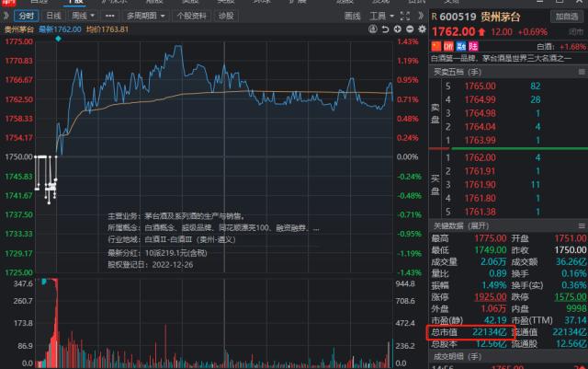Open the 多周期图 dropdown

[145, 16]
